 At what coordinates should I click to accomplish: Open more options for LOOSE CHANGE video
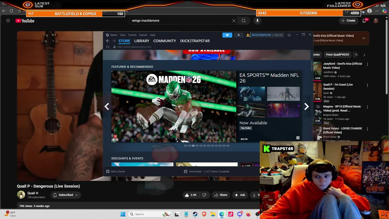pos(367,129)
